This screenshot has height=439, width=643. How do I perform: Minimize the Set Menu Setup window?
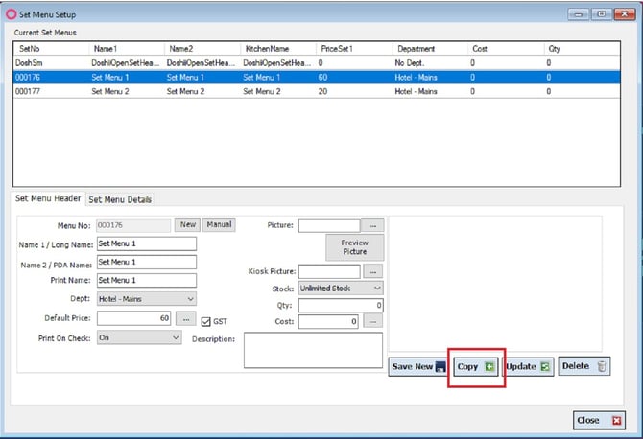click(x=579, y=14)
